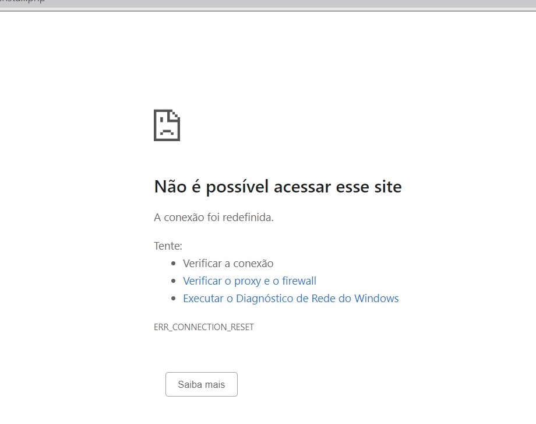Image resolution: width=536 pixels, height=424 pixels.
Task: Click the bullet before the proxy and firewall link
Action: click(x=172, y=281)
